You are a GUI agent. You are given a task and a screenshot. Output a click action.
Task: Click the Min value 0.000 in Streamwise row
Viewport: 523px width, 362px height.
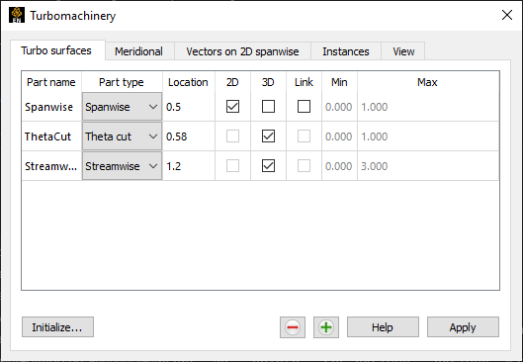click(338, 166)
